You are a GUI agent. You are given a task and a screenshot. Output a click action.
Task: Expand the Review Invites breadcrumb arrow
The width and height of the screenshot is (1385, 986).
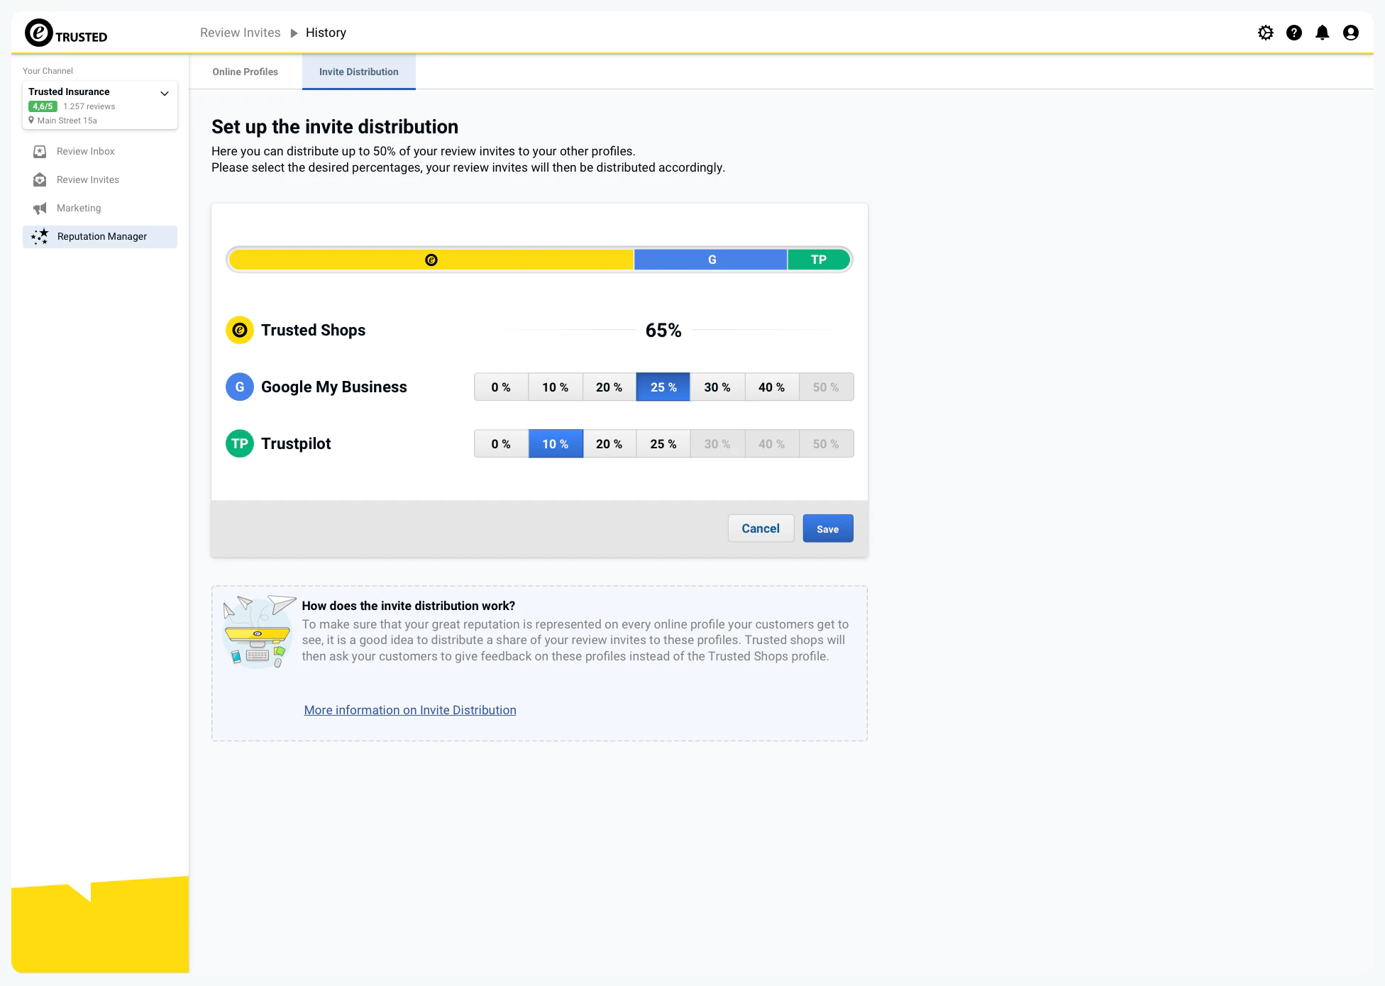coord(293,33)
